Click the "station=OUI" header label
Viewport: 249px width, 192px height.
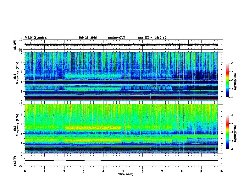click(116, 38)
